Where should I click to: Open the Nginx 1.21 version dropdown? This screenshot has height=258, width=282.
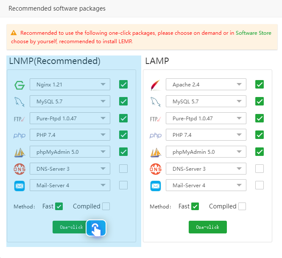(70, 84)
